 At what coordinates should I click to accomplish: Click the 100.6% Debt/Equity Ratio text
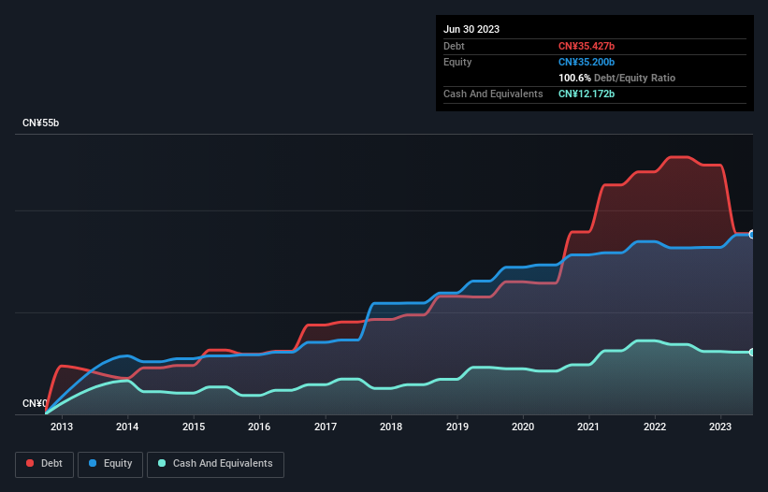coord(616,78)
